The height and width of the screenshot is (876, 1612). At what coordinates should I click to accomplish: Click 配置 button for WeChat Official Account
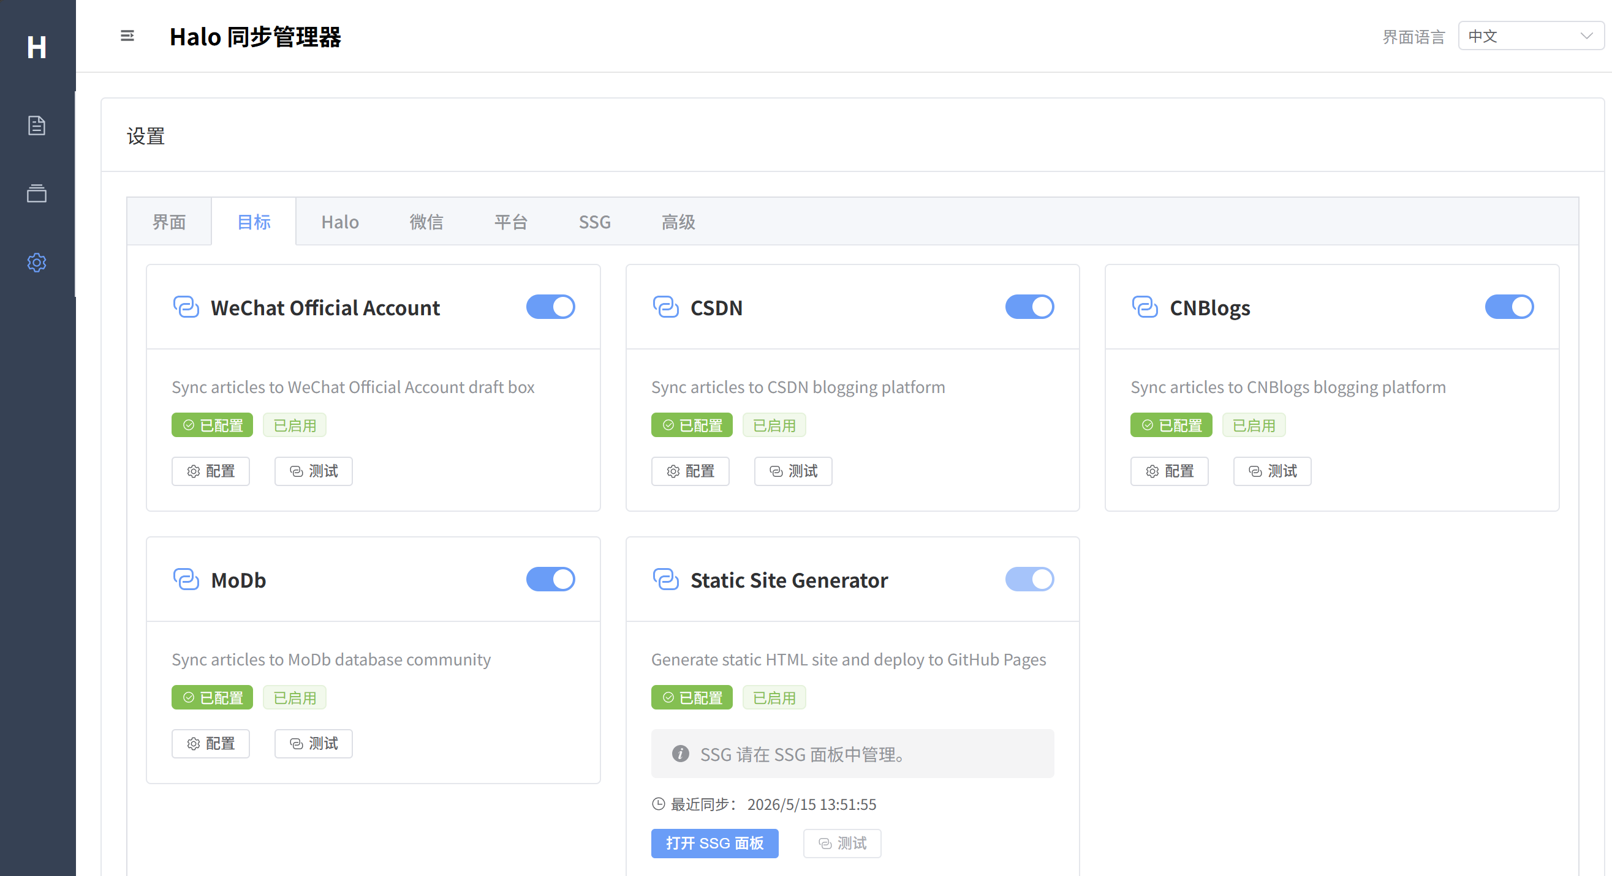click(211, 471)
